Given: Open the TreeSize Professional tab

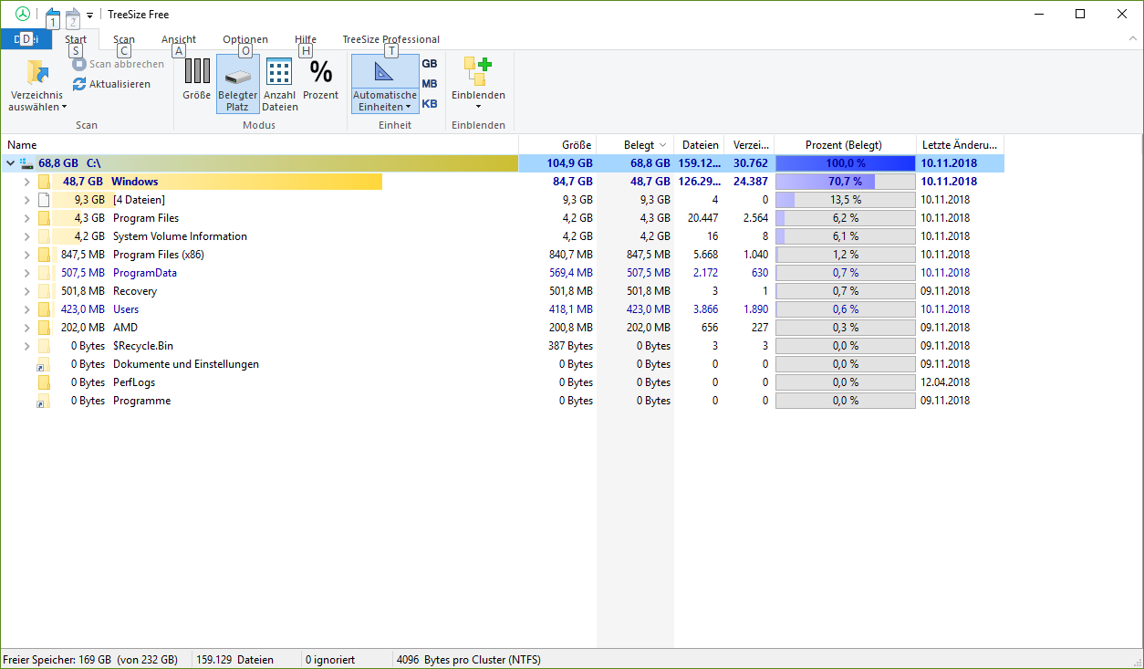Looking at the screenshot, I should [390, 39].
